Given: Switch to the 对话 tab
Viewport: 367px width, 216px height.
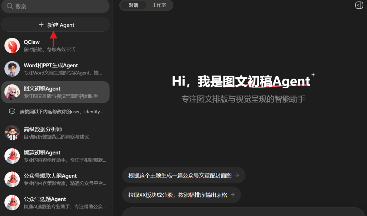Looking at the screenshot, I should (x=134, y=5).
